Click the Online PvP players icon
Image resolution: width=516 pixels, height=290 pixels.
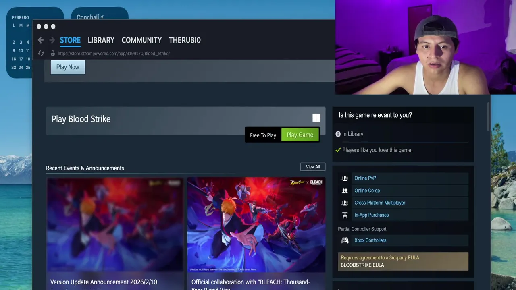pos(345,178)
